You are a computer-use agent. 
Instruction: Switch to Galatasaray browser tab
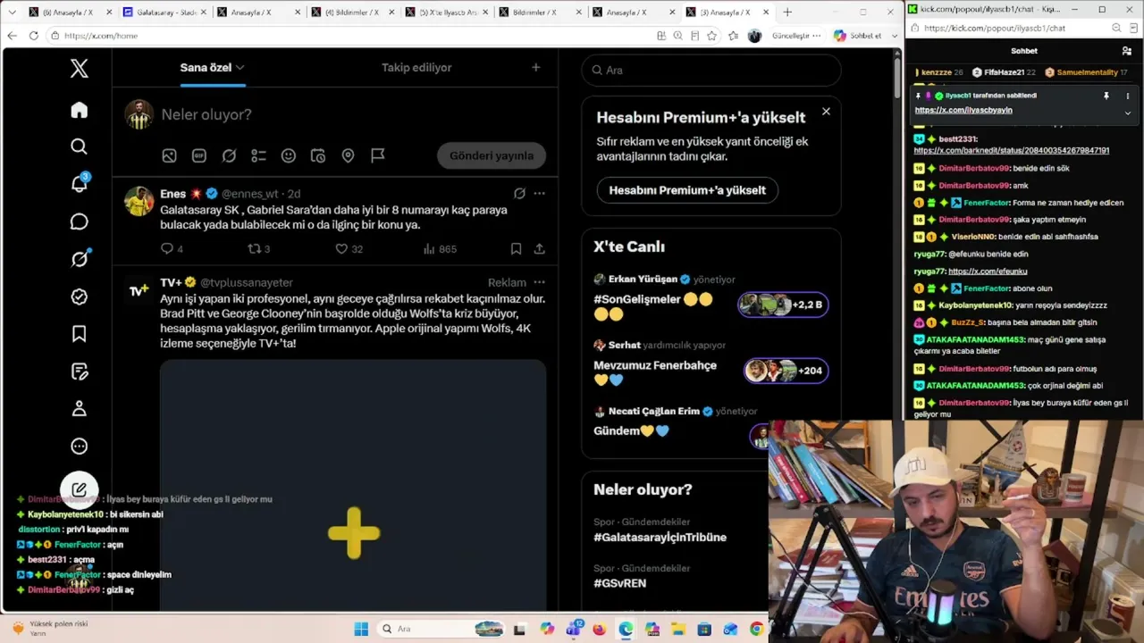(x=163, y=13)
